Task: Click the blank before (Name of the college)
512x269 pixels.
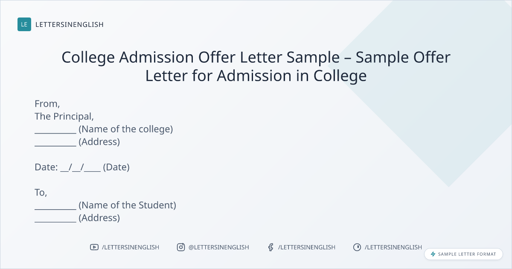Action: [x=55, y=130]
